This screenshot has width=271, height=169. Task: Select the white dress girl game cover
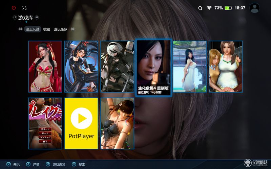(x=190, y=67)
